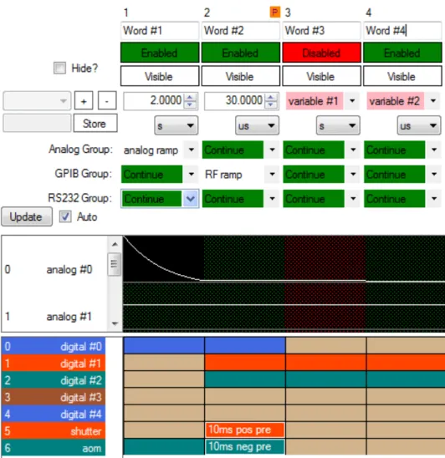Increase the 30.0000 duration with up arrow

coord(271,97)
